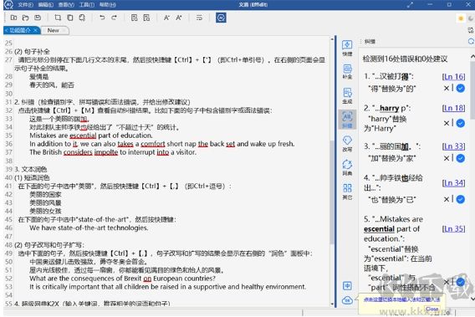Accept the harry to Harry correction checkmark
This screenshot has height=317, width=475.
(x=461, y=123)
